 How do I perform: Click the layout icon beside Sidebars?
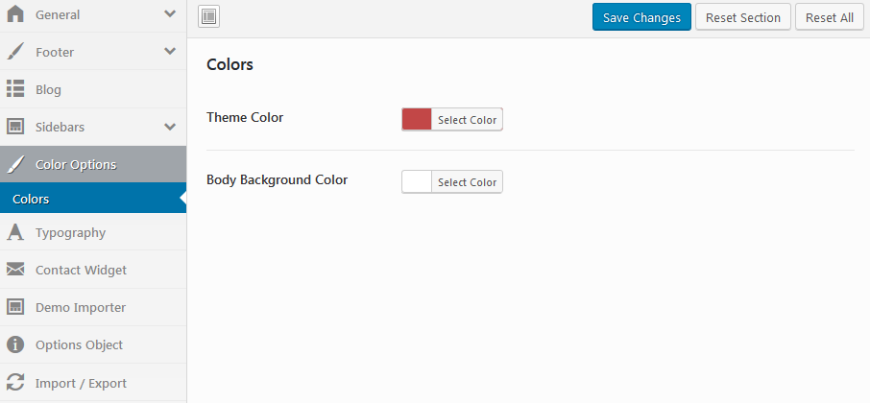[x=15, y=127]
